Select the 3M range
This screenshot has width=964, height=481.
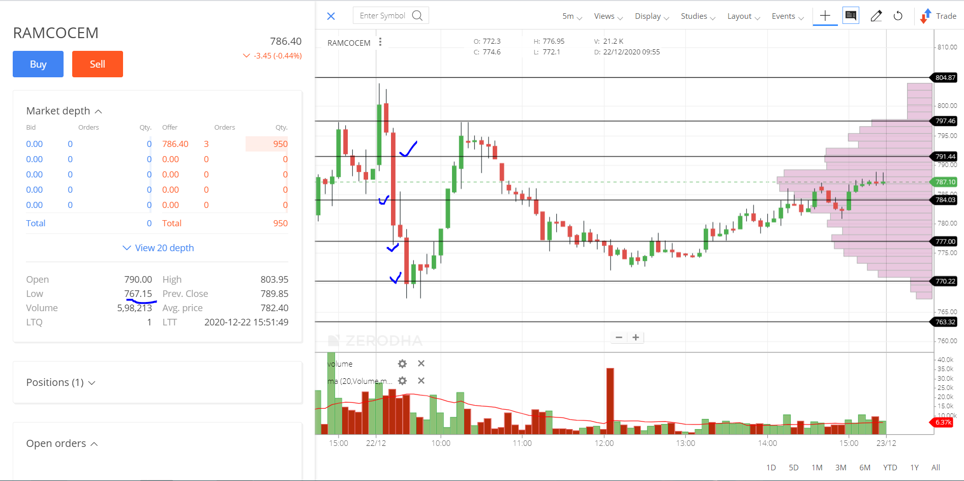pos(841,467)
